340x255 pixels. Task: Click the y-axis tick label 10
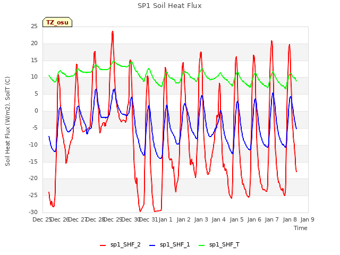(x=34, y=77)
